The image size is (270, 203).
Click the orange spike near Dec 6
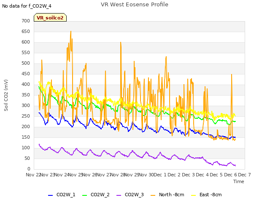pos(232,74)
